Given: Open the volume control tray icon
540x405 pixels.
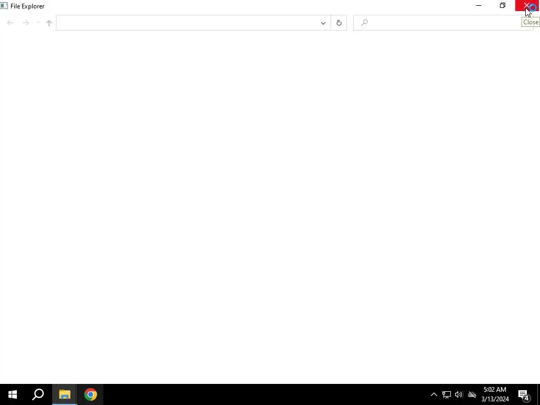Looking at the screenshot, I should click(x=459, y=394).
